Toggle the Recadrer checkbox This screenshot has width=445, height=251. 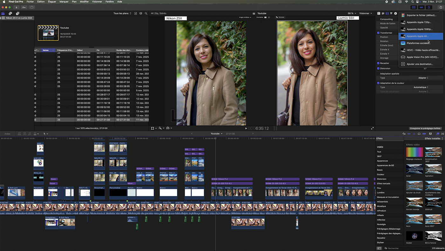click(x=378, y=63)
